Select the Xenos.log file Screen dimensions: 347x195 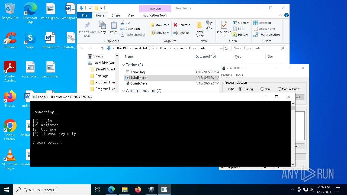(x=137, y=72)
